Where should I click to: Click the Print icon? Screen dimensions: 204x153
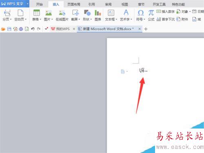pyautogui.click(x=21, y=29)
